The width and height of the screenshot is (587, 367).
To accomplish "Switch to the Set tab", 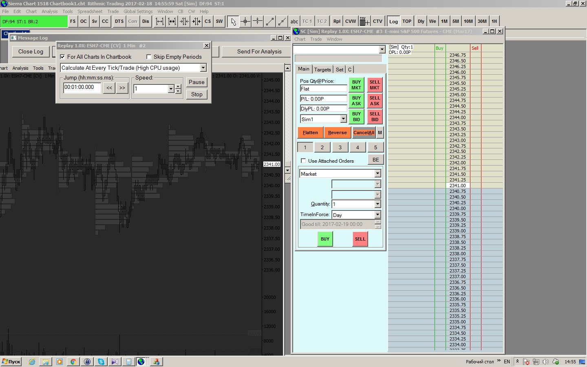I will tap(340, 69).
